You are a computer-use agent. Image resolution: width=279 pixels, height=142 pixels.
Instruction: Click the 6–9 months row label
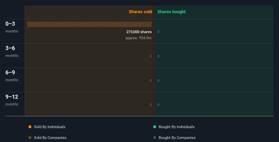pos(12,76)
